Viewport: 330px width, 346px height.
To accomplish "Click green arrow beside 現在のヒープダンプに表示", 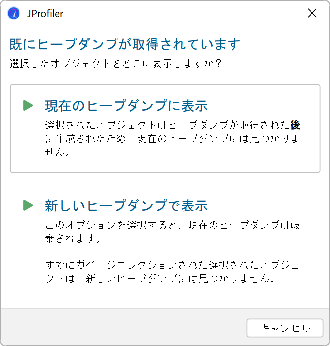I will coord(28,105).
